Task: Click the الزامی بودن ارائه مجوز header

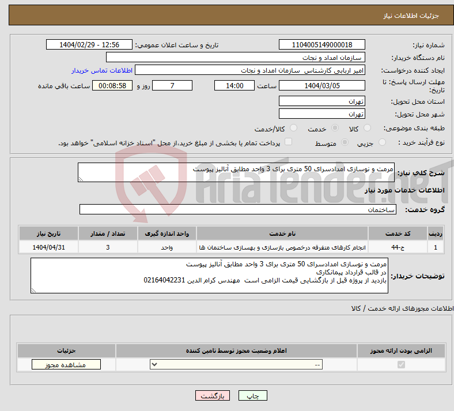Action: [401, 350]
